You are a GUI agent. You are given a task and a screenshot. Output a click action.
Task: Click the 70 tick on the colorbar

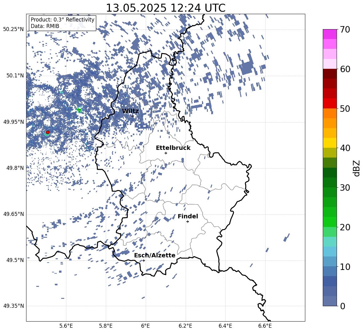[345, 29]
